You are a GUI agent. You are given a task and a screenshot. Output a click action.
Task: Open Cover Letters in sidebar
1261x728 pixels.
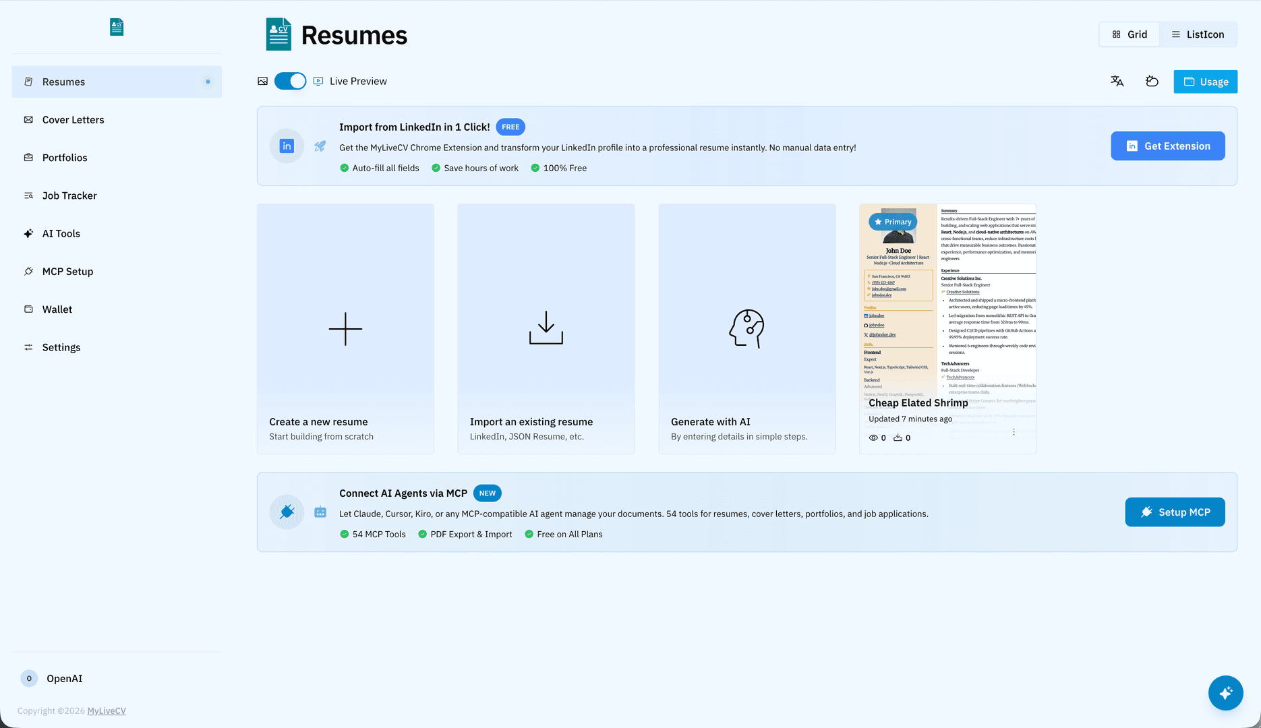click(117, 119)
